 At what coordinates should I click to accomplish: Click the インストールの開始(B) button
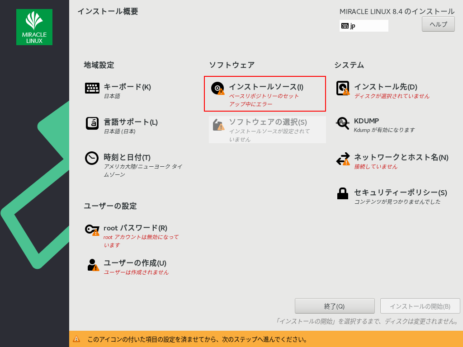click(x=420, y=306)
